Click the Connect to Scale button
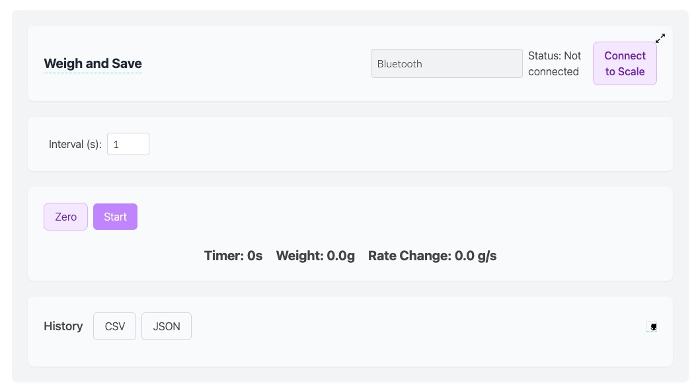The image size is (696, 391). (625, 63)
